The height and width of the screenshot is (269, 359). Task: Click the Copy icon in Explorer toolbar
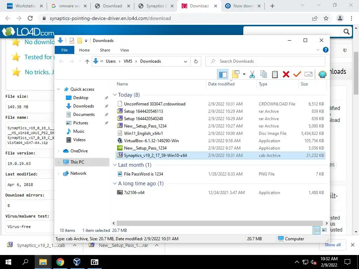[x=264, y=74]
